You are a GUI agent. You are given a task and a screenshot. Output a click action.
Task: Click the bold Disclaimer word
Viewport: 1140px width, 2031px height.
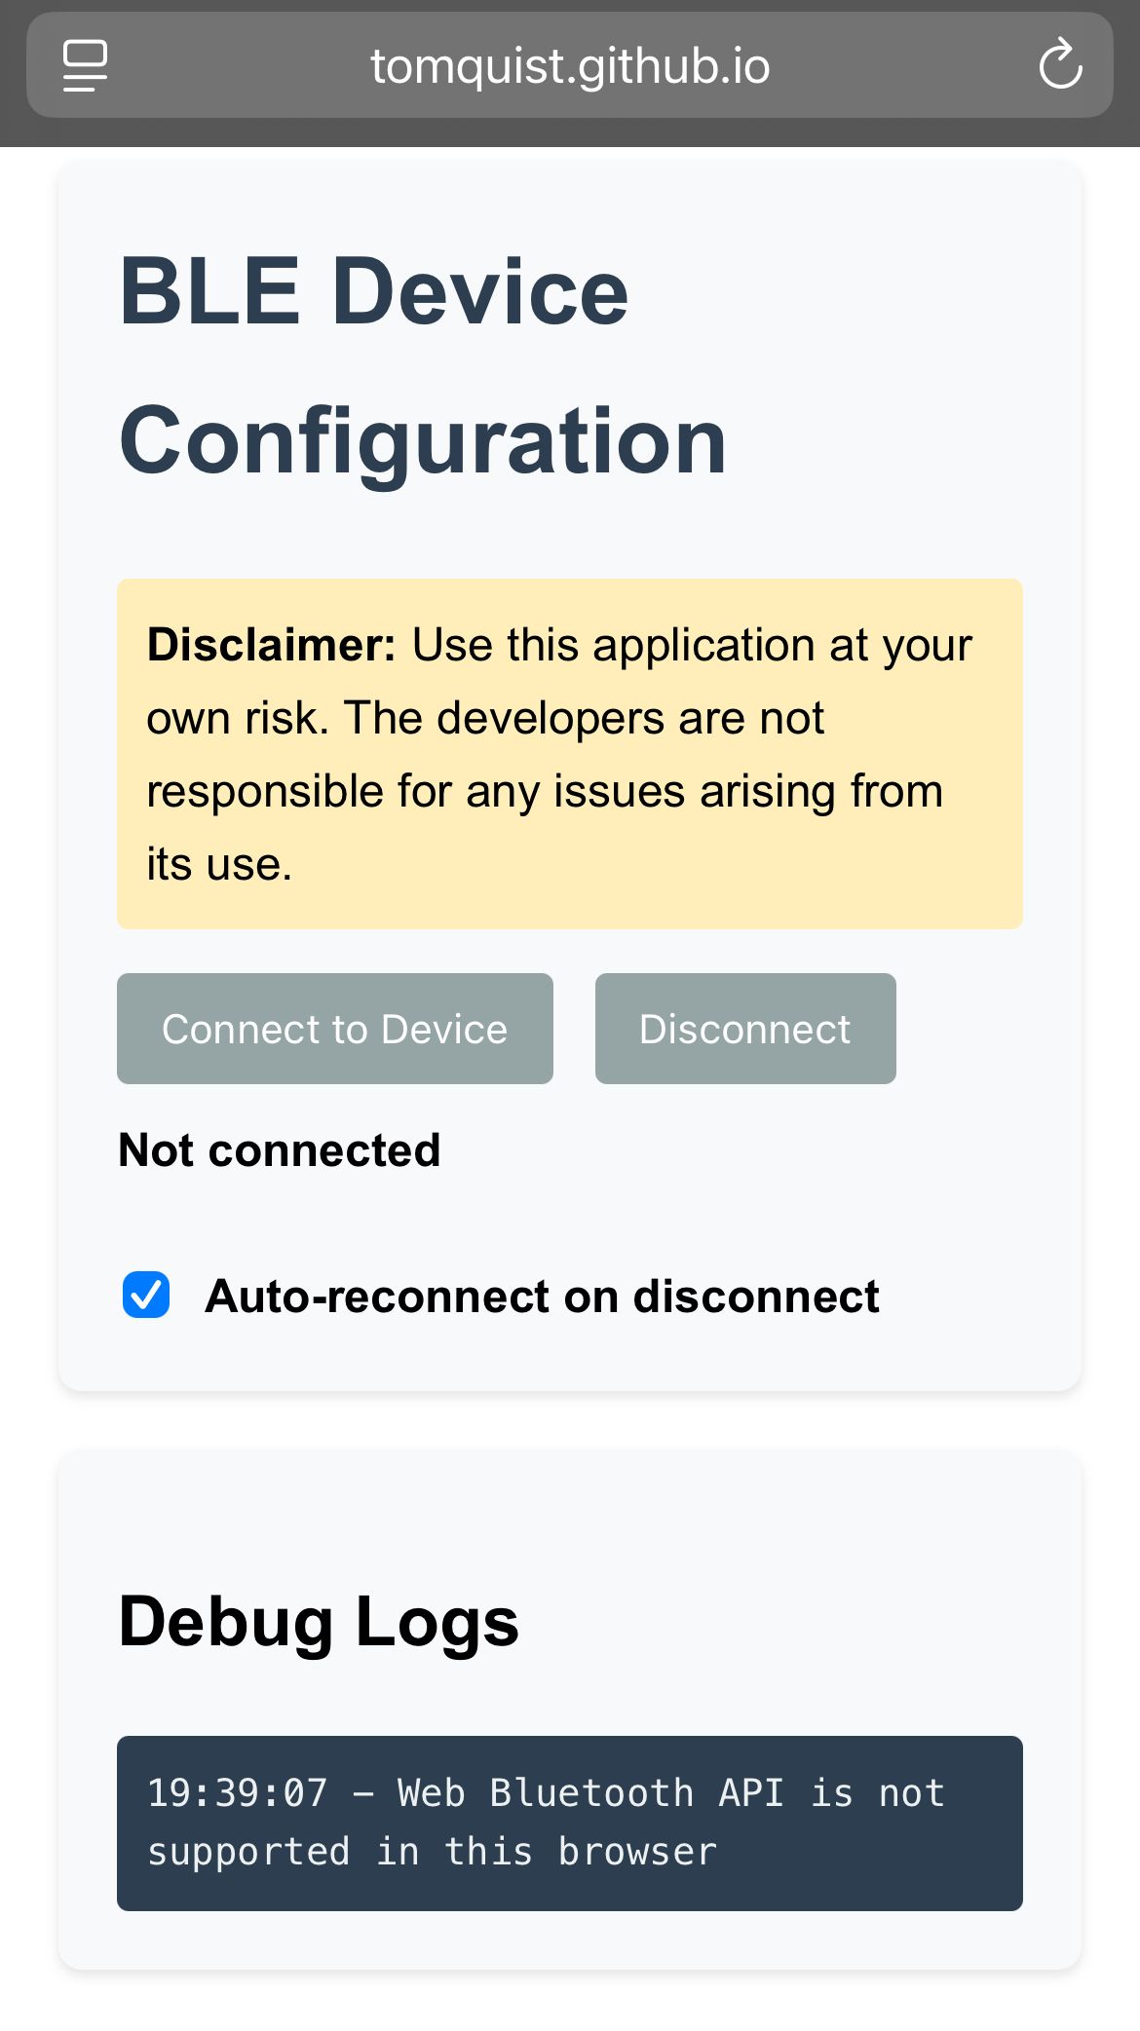(x=271, y=645)
